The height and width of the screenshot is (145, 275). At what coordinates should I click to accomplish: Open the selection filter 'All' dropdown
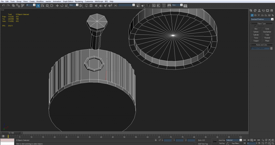click(34, 5)
